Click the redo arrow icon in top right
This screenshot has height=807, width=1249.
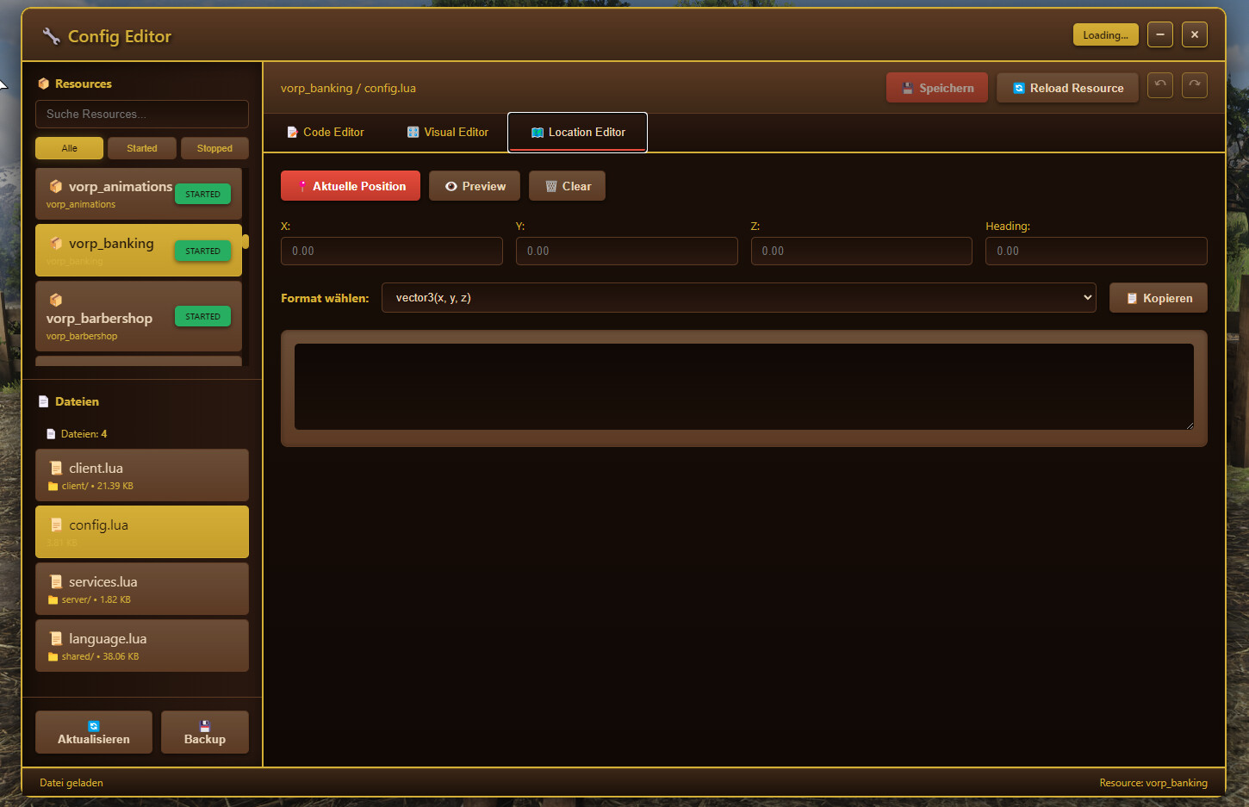click(1194, 84)
